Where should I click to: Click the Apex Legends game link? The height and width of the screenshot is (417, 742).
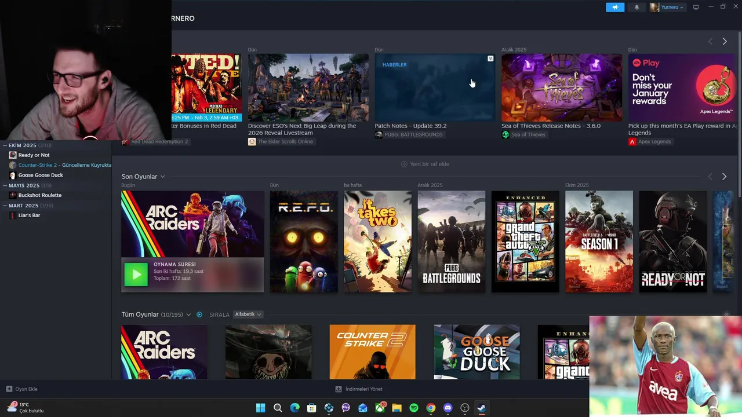(x=650, y=142)
